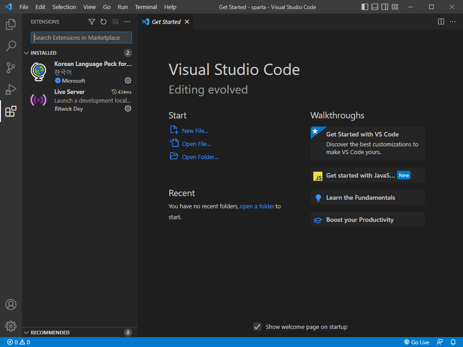This screenshot has height=347, width=463.
Task: Click the recommended count badge showing 0
Action: pos(128,333)
